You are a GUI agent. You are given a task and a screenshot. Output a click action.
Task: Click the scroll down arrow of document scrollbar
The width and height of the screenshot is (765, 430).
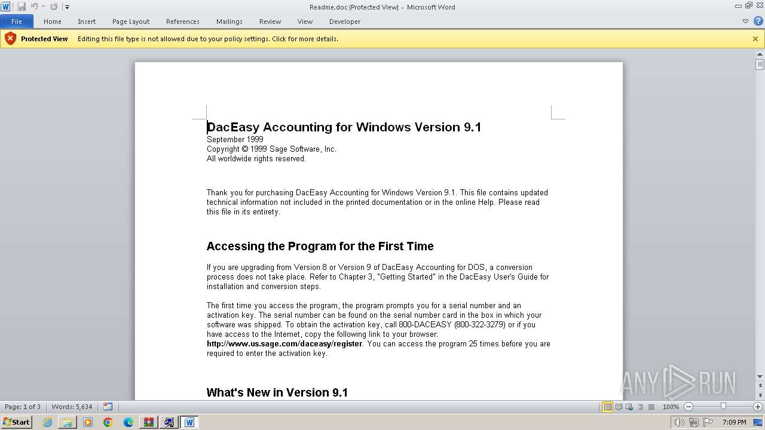(x=760, y=376)
